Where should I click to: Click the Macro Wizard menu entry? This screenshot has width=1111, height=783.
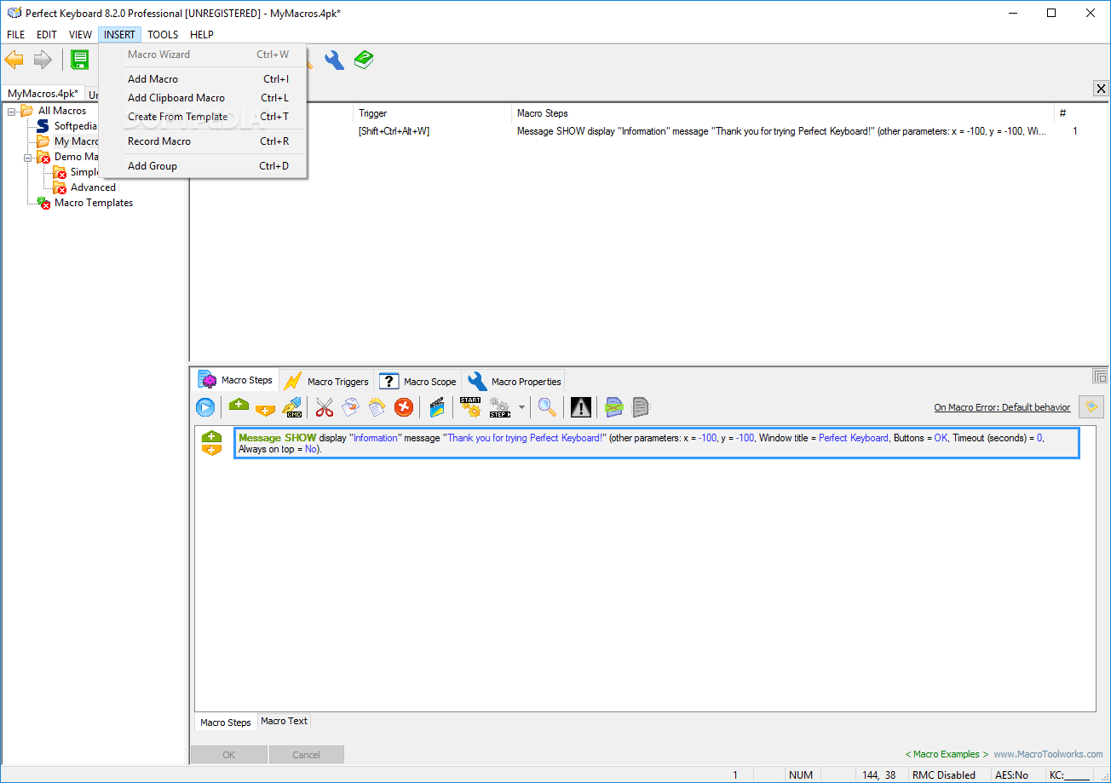203,55
